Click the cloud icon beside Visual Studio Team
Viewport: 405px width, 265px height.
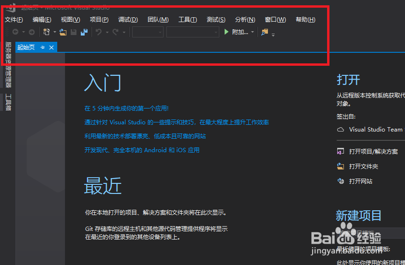(341, 130)
